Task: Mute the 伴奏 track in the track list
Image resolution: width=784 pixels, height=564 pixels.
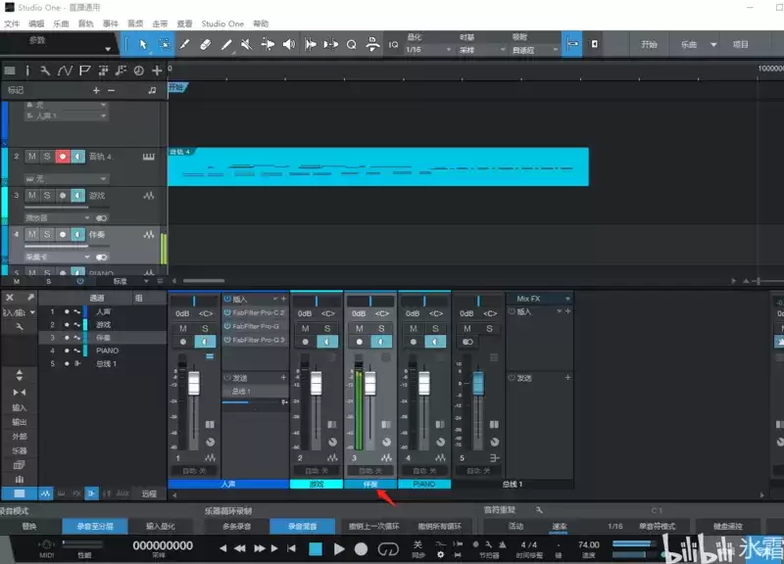Action: tap(31, 235)
